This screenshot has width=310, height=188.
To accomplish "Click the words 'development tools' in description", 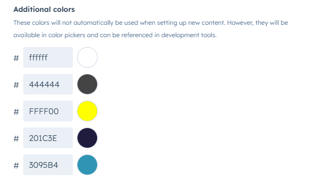I will [189, 35].
